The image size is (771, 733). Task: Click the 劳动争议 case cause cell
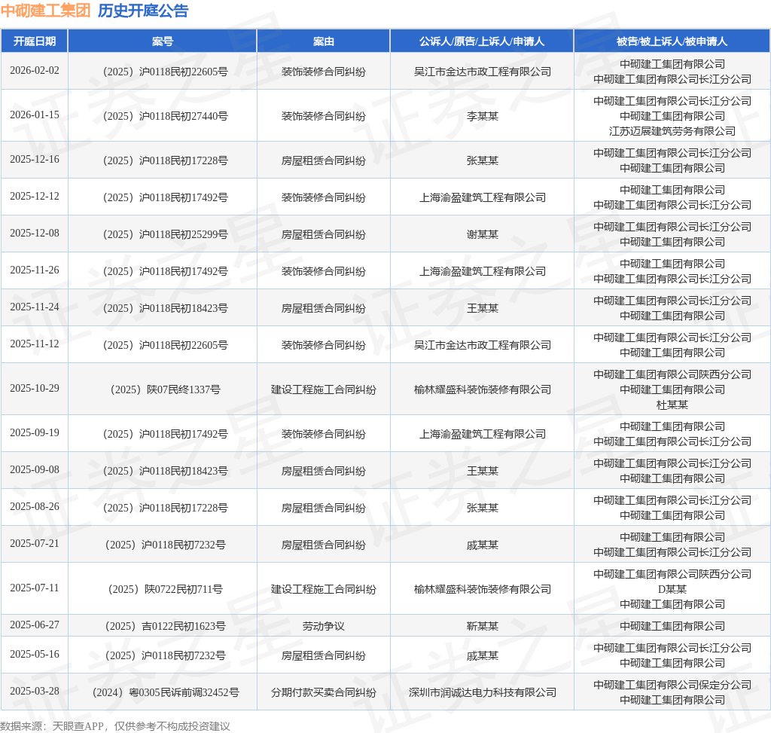click(324, 626)
